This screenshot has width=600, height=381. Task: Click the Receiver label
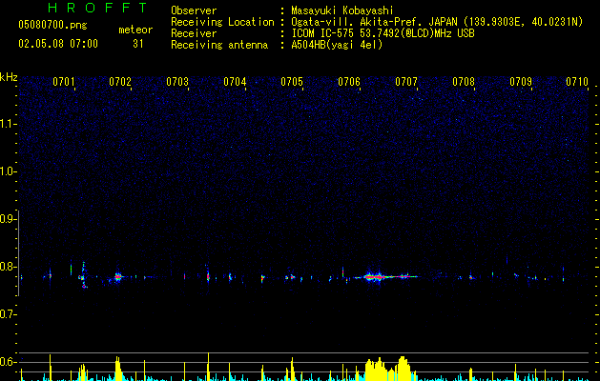(194, 33)
